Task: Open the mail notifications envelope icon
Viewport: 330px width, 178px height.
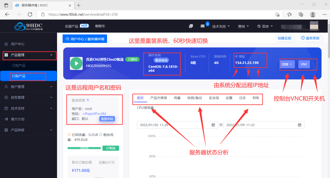Action: [203, 26]
